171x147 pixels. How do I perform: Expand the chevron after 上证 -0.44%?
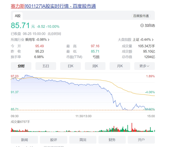coord(153,40)
